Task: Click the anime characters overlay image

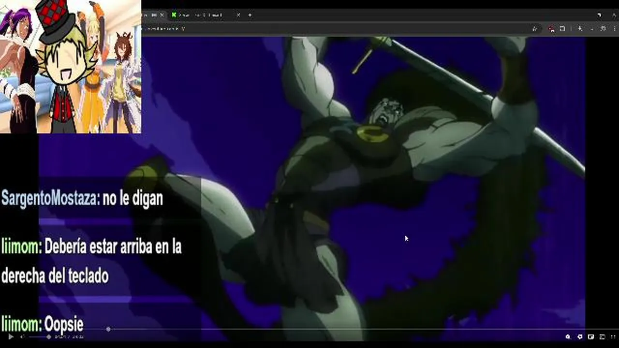Action: [71, 67]
